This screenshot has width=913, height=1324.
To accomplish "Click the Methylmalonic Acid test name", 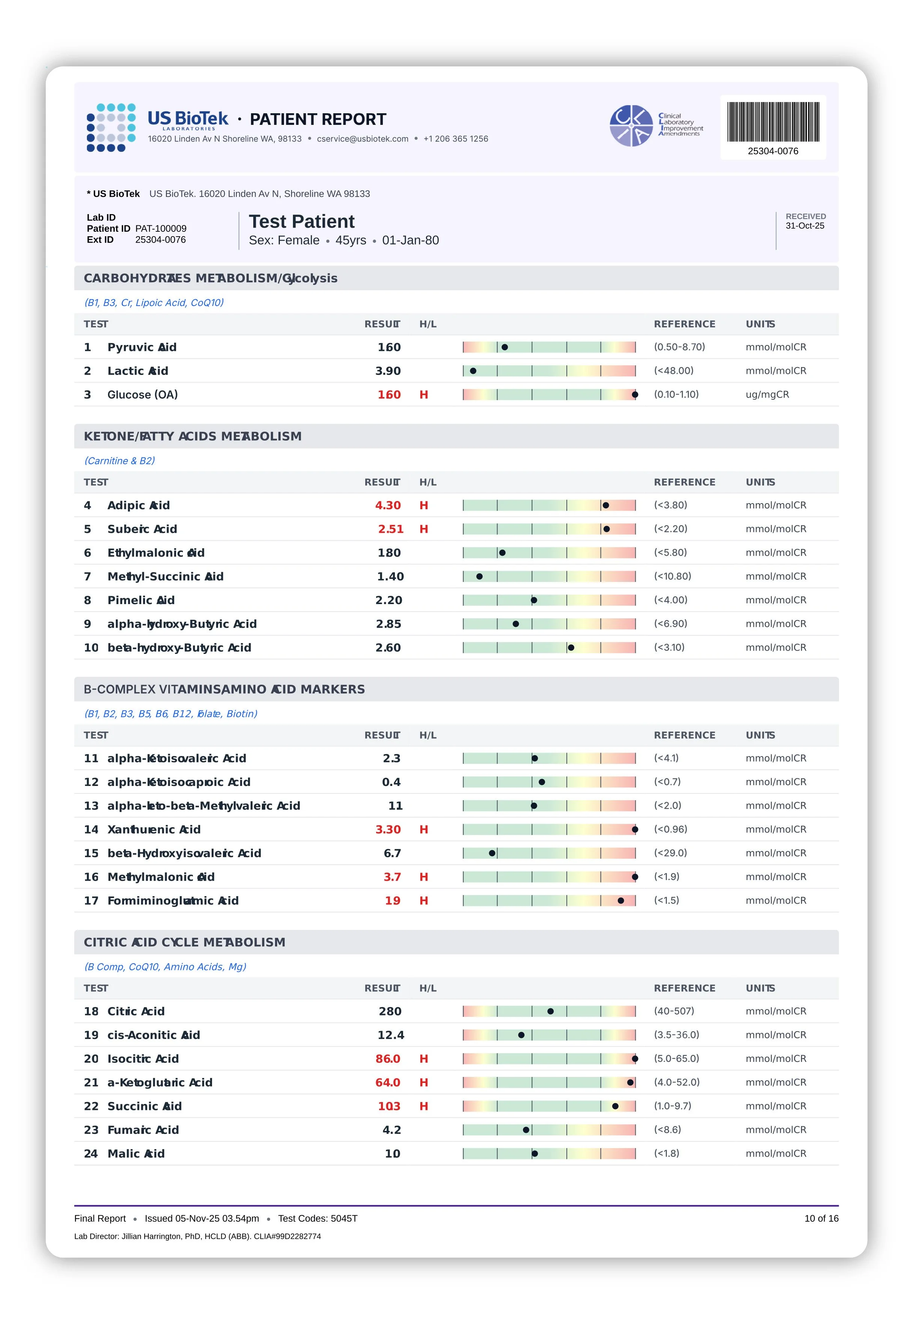I will point(161,877).
